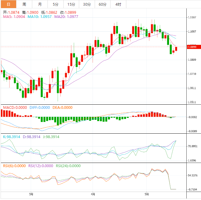This screenshot has height=200, width=201.
Task: Click the 5月 marker on time axis
Action: click(x=146, y=194)
